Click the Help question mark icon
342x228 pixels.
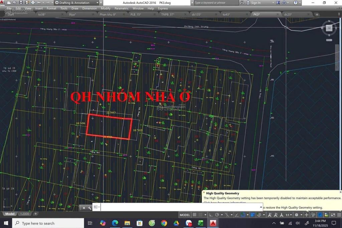(295, 3)
